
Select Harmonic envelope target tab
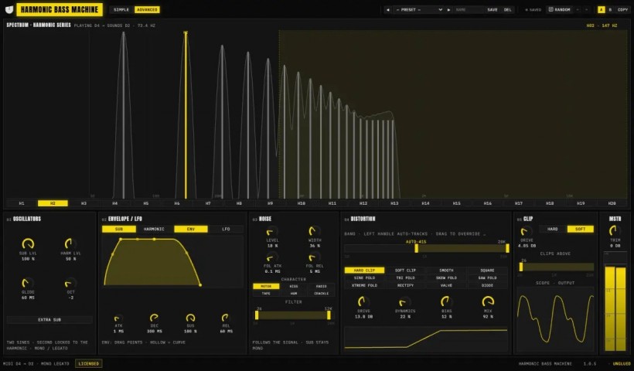(x=154, y=229)
